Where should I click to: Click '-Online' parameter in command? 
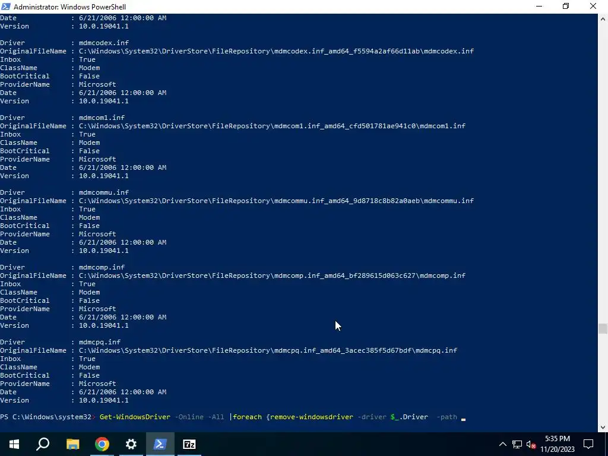(189, 417)
